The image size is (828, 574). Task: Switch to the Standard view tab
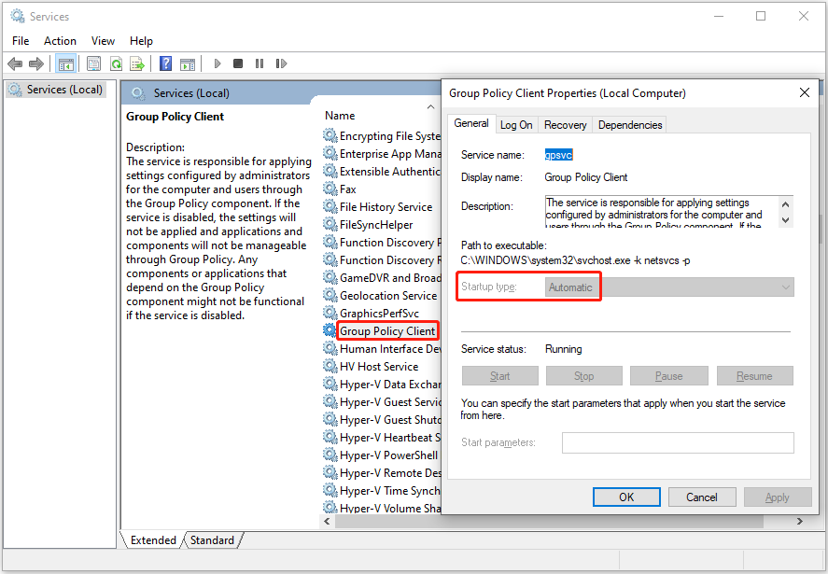point(212,540)
